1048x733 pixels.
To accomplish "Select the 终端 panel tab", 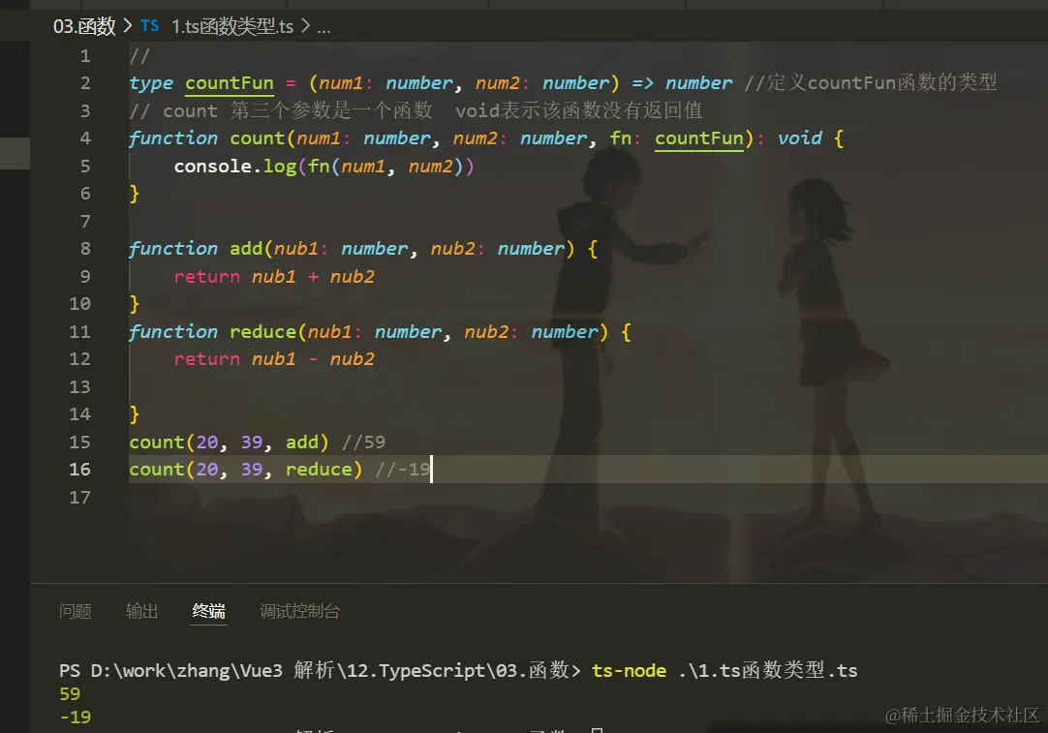I will pyautogui.click(x=208, y=611).
